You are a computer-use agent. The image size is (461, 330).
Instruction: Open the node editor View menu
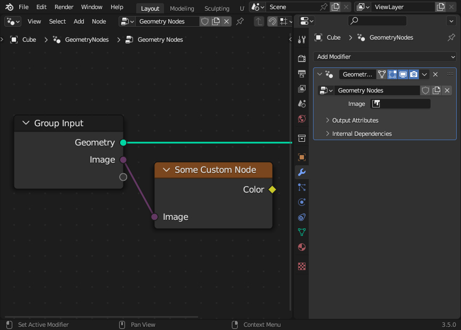click(34, 21)
